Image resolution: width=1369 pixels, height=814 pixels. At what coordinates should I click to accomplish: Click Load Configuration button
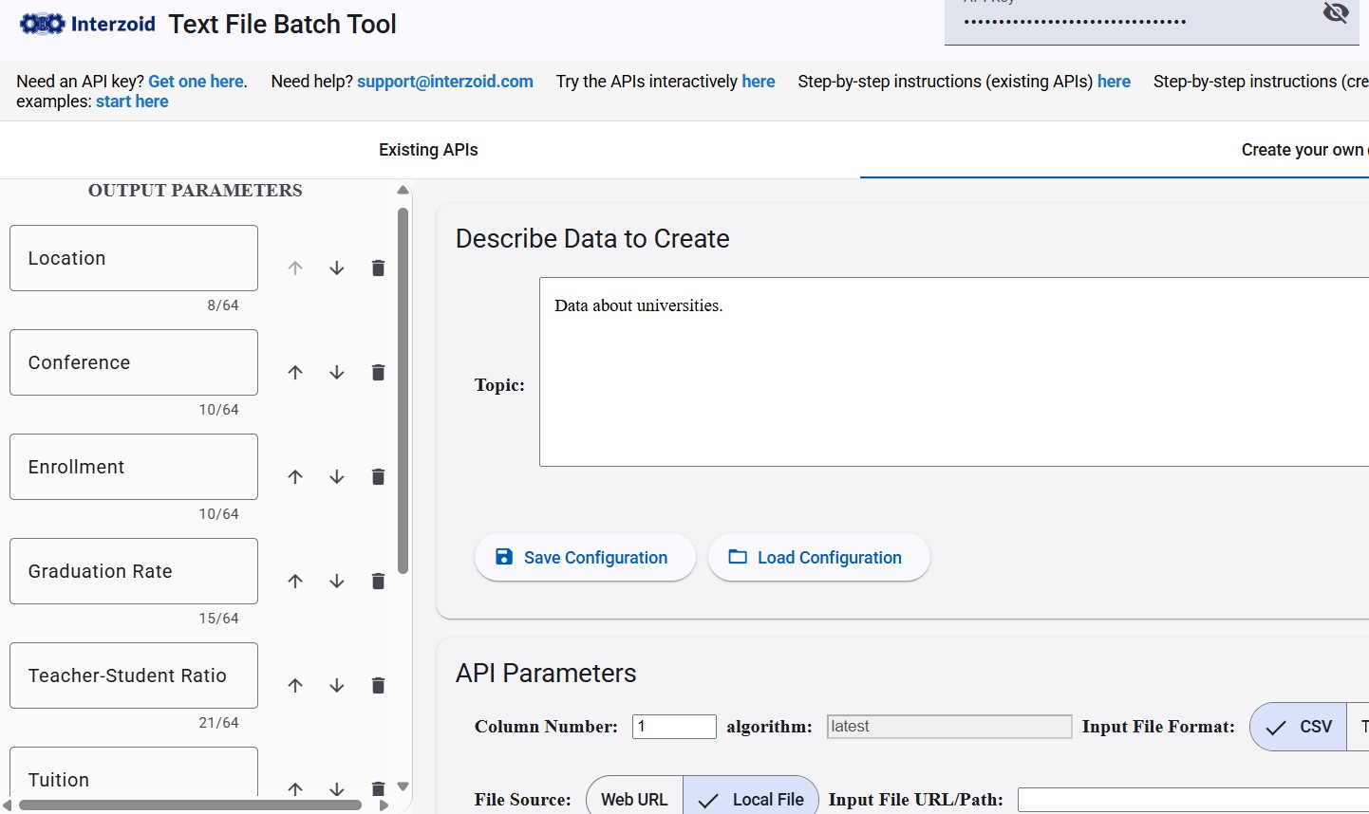click(x=818, y=558)
